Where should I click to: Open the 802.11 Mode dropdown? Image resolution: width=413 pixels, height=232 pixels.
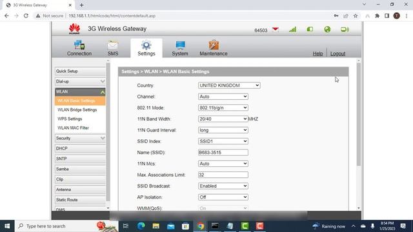[223, 108]
